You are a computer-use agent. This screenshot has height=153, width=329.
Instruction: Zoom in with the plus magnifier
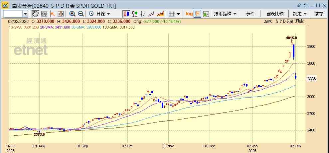[73, 14]
